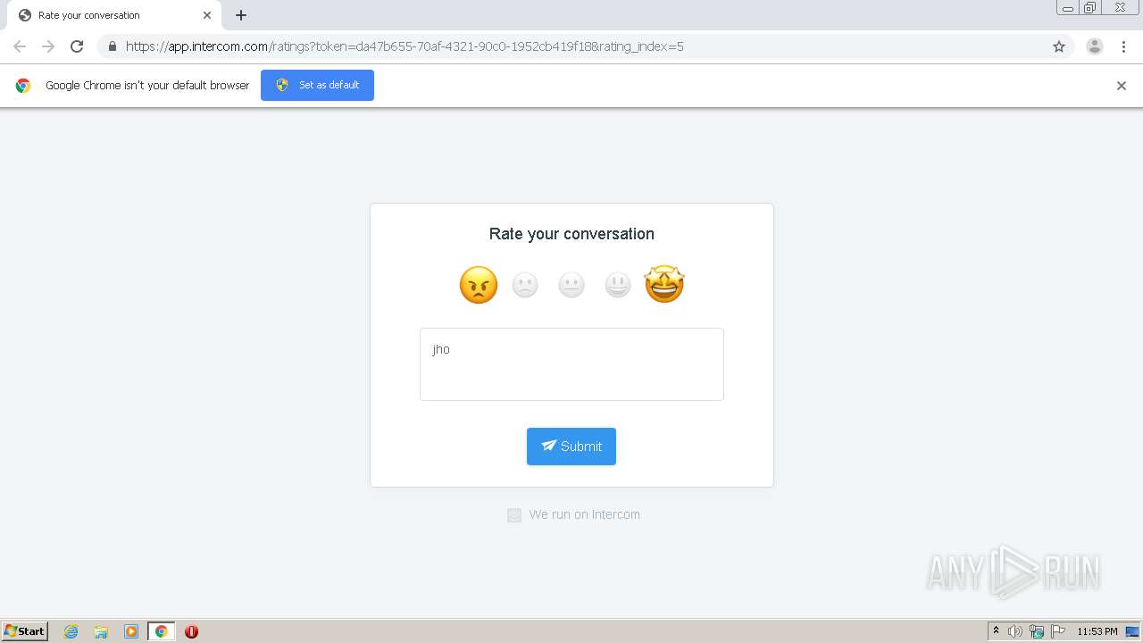Select the sad face rating emoji
The height and width of the screenshot is (643, 1143).
(525, 285)
